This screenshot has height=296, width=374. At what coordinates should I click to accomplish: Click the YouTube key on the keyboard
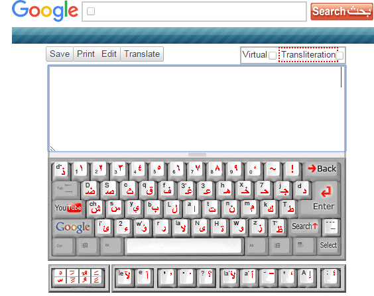coord(68,209)
